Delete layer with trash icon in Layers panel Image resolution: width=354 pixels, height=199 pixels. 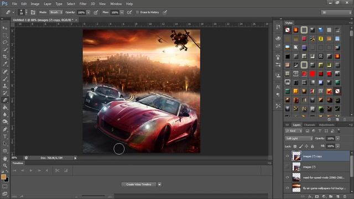click(345, 197)
